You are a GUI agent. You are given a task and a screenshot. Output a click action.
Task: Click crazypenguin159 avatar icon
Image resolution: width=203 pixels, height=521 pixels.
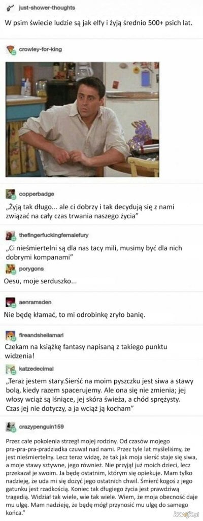11,427
